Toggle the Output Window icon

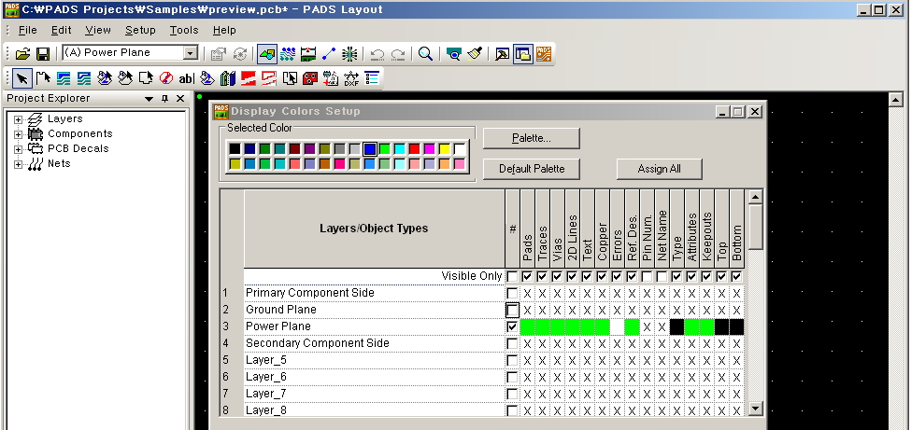pos(503,54)
